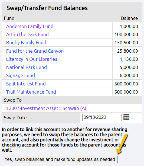Select the 25,800.00 Grand Canyon balance
Screen dimensions: 144x166
127,51
